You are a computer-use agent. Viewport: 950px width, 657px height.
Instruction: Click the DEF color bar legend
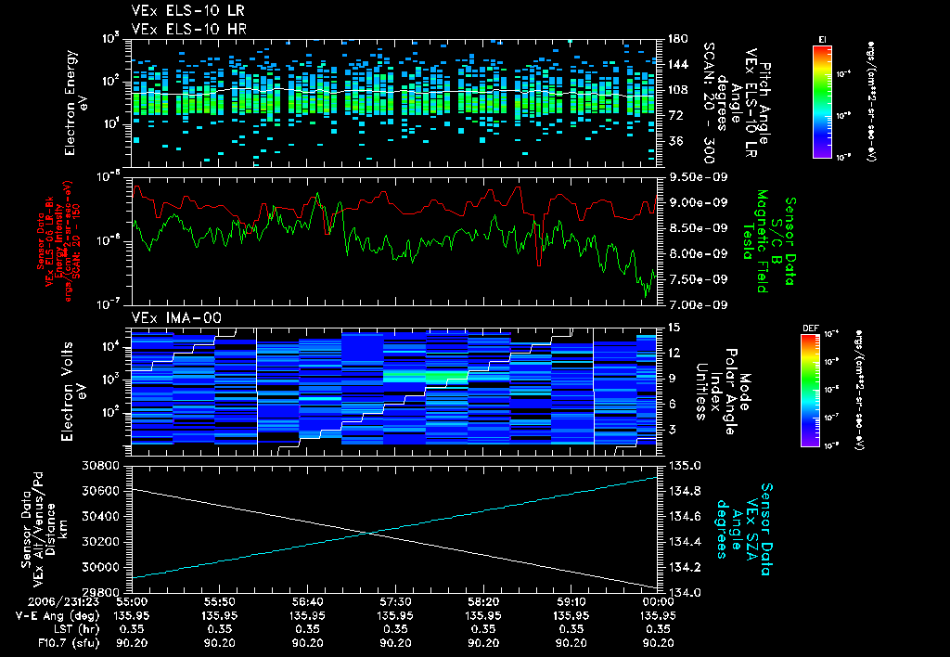click(811, 391)
